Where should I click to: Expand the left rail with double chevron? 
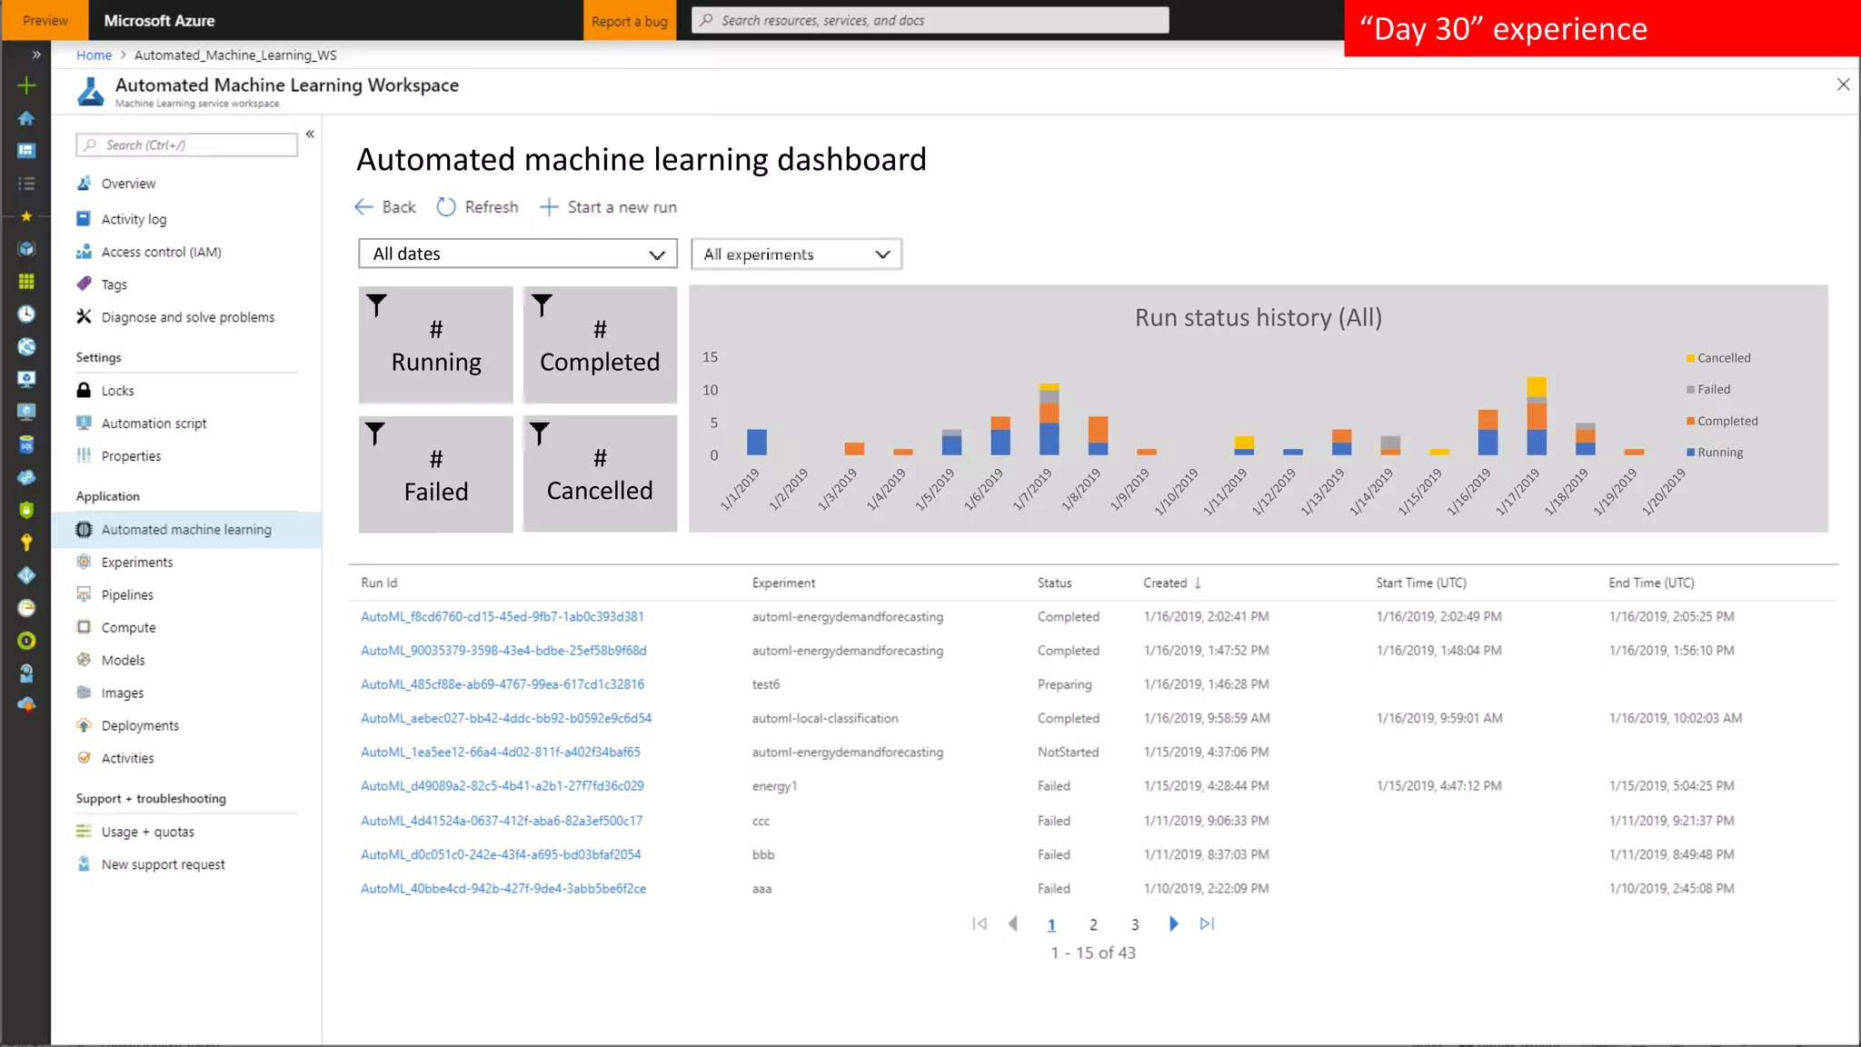36,55
